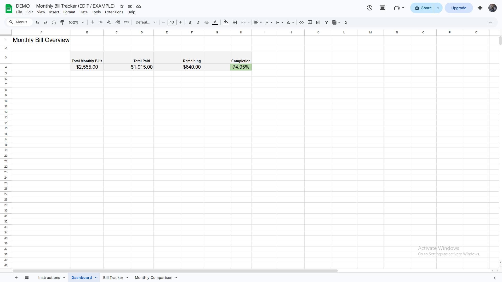Click the undo icon
The width and height of the screenshot is (502, 282).
[37, 22]
